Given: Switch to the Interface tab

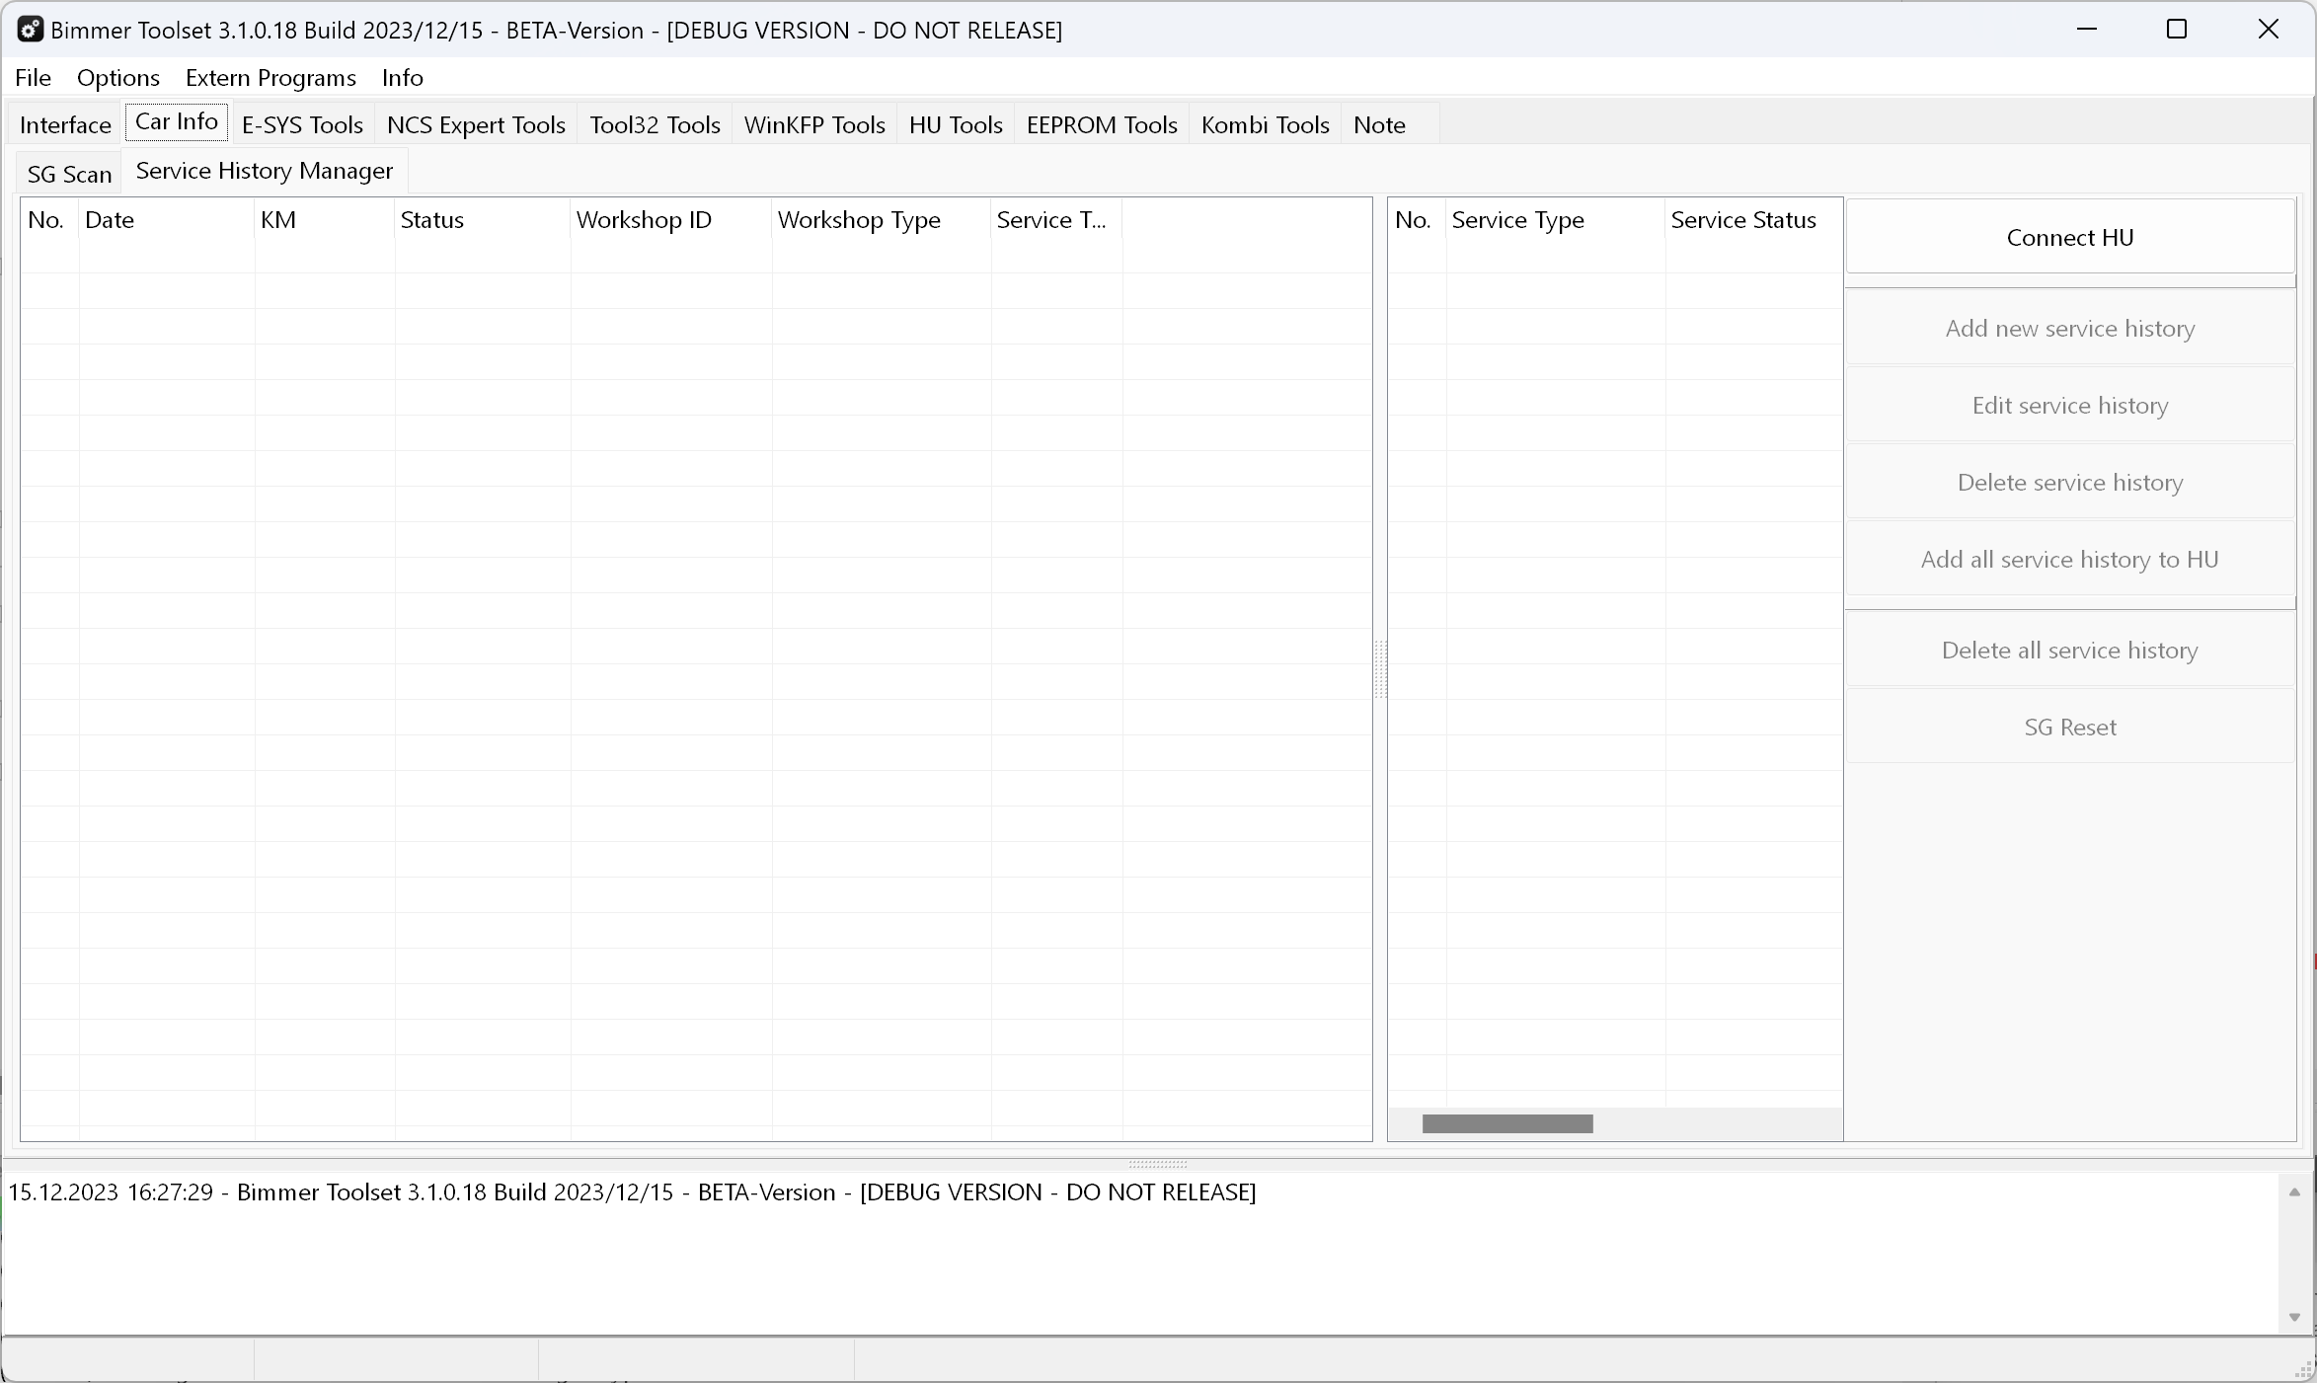Looking at the screenshot, I should click(65, 125).
